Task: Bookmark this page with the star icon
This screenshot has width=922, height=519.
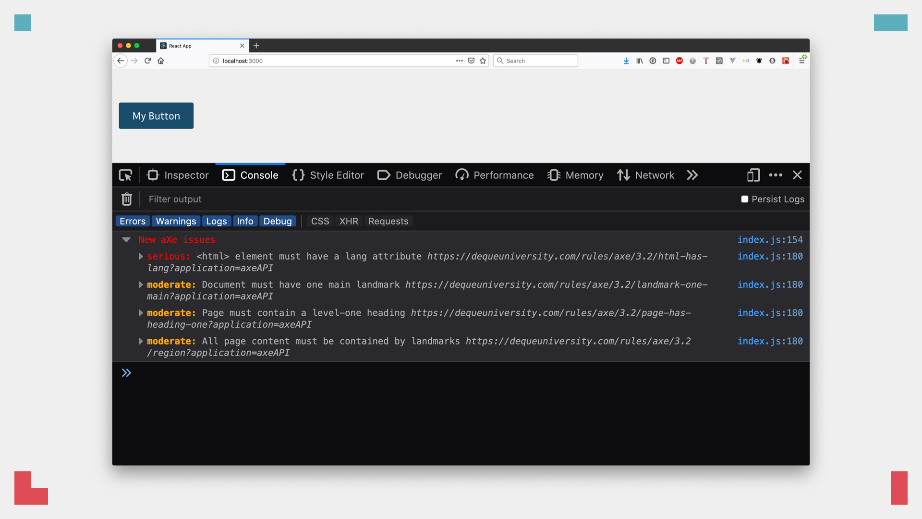Action: tap(483, 61)
